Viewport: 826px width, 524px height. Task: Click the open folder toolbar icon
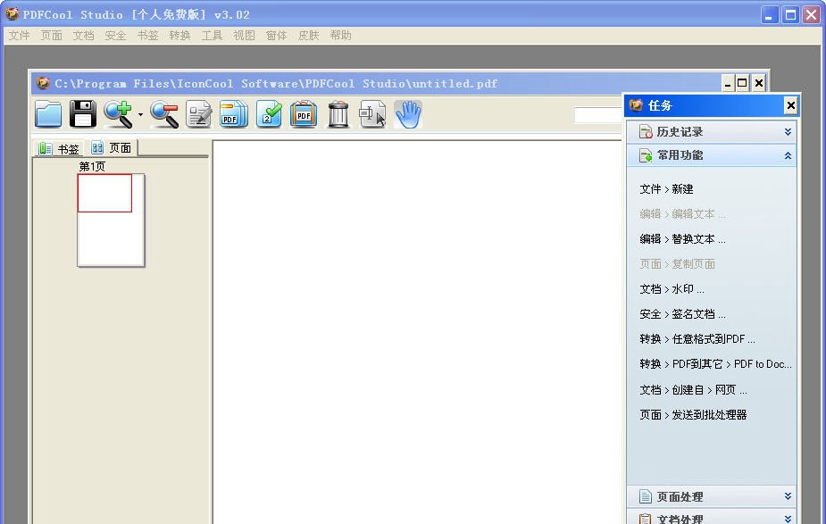tap(48, 114)
